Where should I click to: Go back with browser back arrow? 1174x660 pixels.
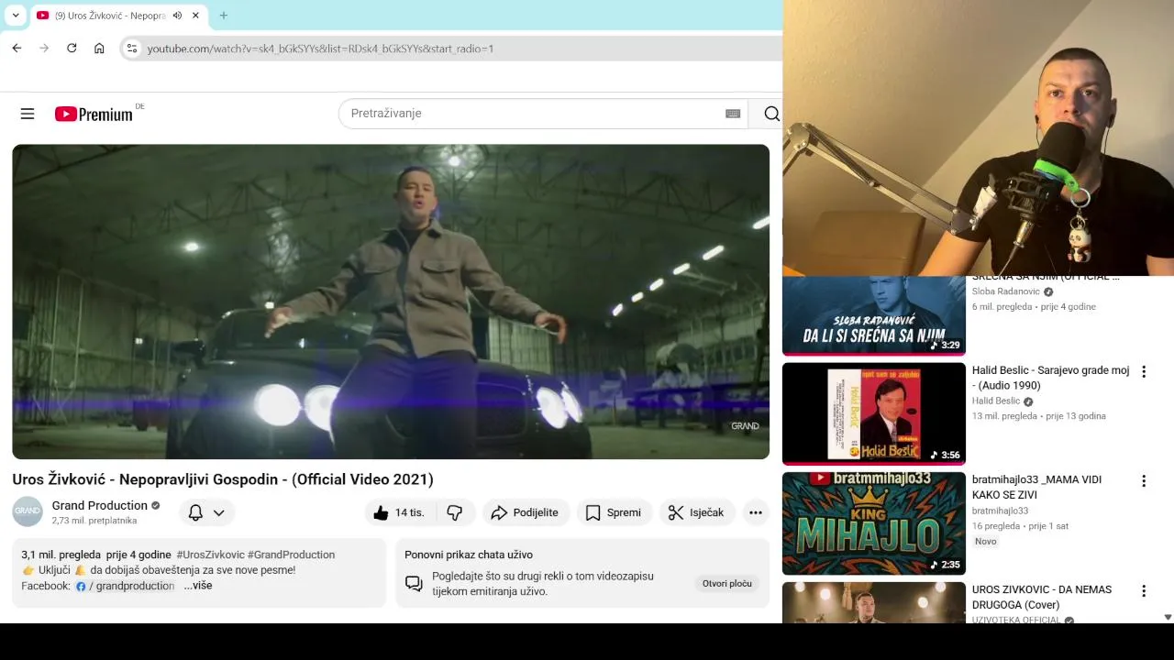pos(17,49)
